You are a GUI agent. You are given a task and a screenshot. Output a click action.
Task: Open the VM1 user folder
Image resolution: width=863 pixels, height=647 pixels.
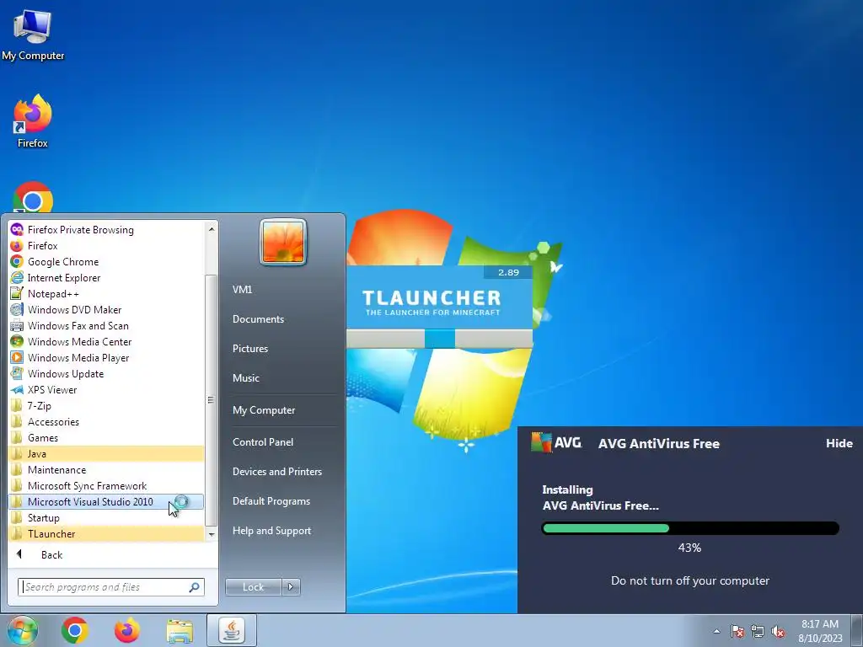pyautogui.click(x=242, y=290)
